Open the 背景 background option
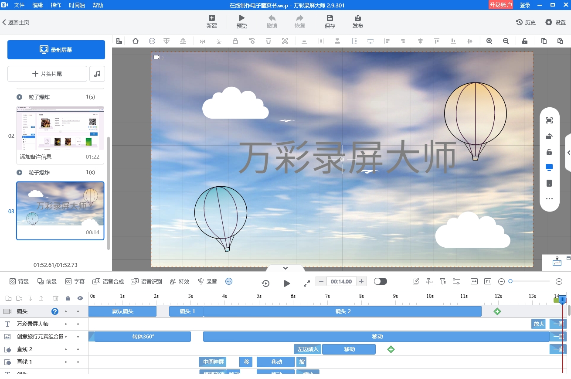 tap(19, 281)
